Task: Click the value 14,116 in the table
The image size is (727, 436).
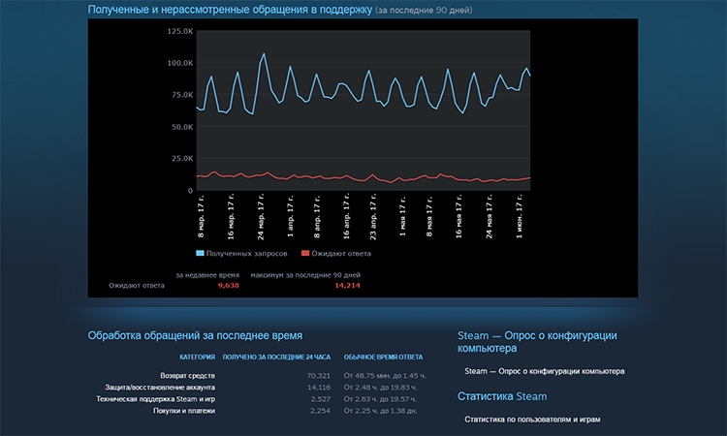Action: pyautogui.click(x=319, y=388)
